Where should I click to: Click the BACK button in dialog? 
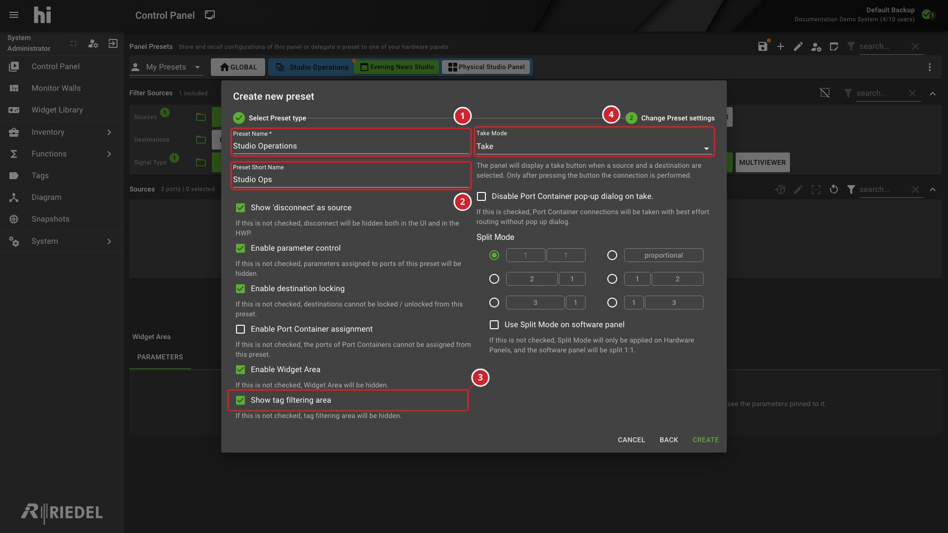pos(669,440)
